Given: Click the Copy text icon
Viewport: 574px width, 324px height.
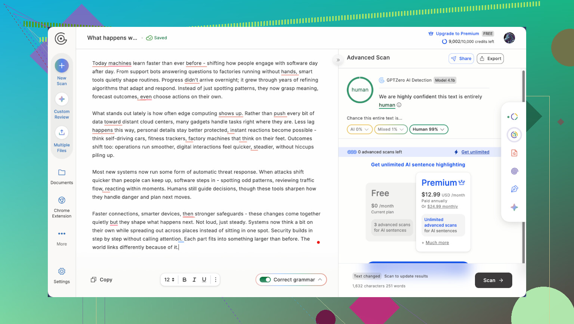Looking at the screenshot, I should click(x=94, y=280).
